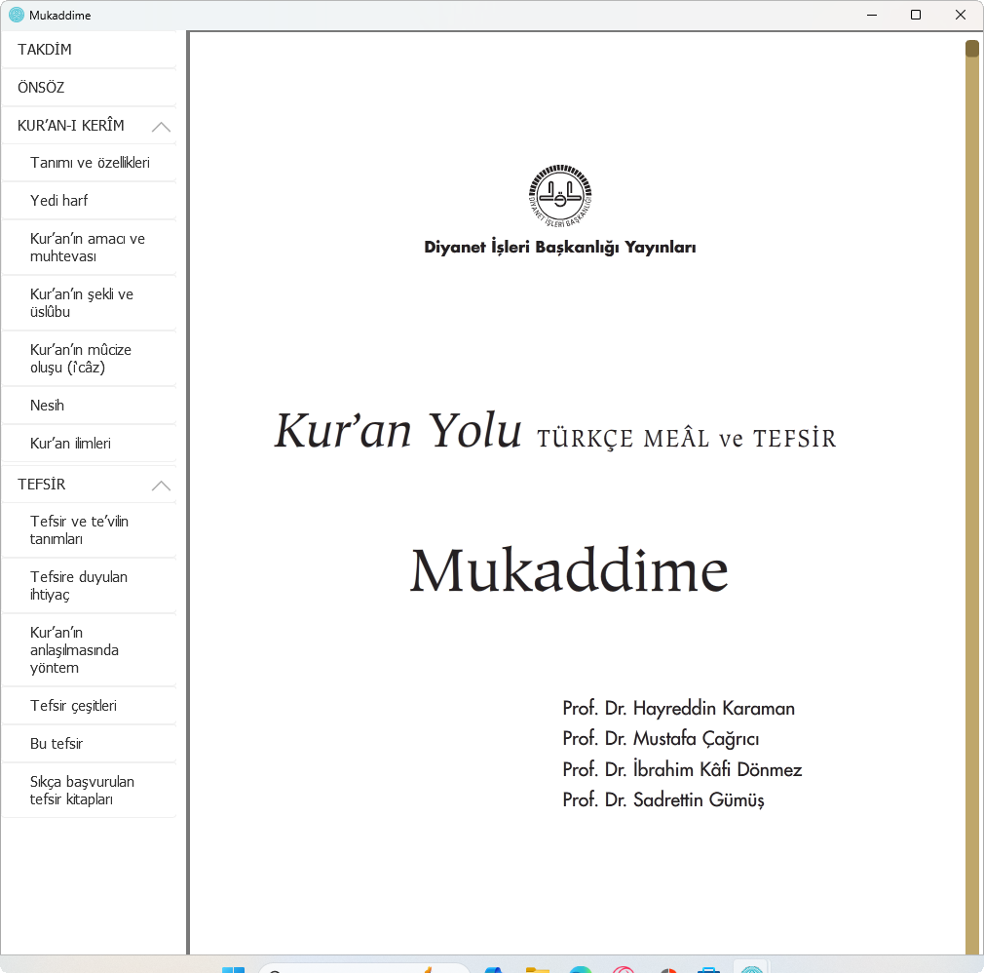Image resolution: width=984 pixels, height=973 pixels.
Task: Click the 'Mukaddime' window title text
Action: coord(59,15)
